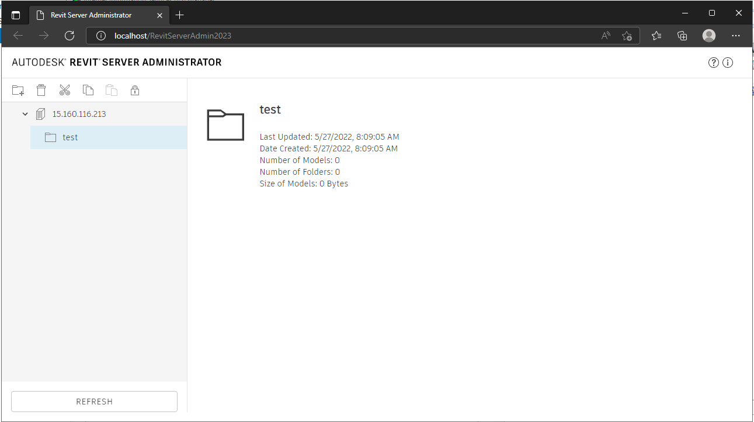Open Help question mark icon

click(x=713, y=63)
